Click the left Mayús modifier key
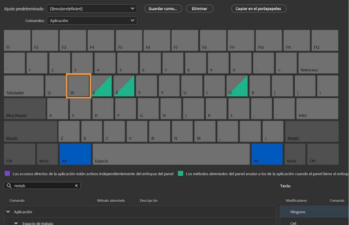Viewport: 349px width, 225px height. point(31,132)
